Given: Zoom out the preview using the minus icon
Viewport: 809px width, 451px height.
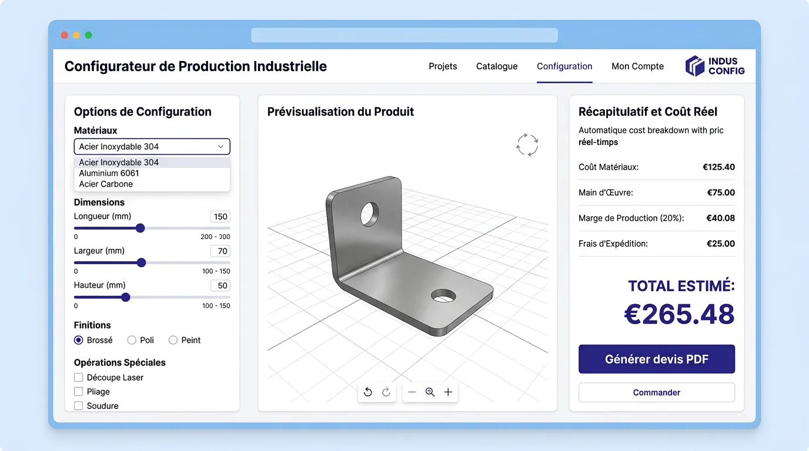Looking at the screenshot, I should [x=412, y=392].
